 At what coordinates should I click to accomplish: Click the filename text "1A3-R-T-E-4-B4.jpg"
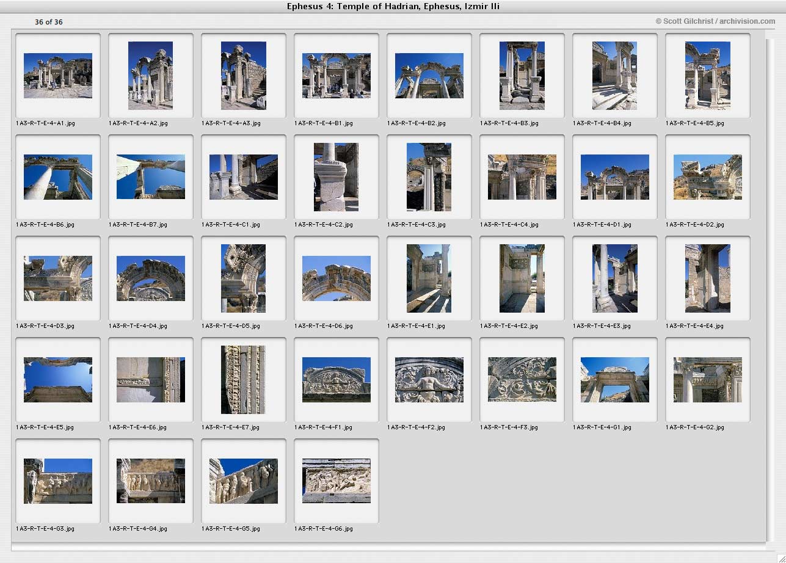pyautogui.click(x=602, y=123)
